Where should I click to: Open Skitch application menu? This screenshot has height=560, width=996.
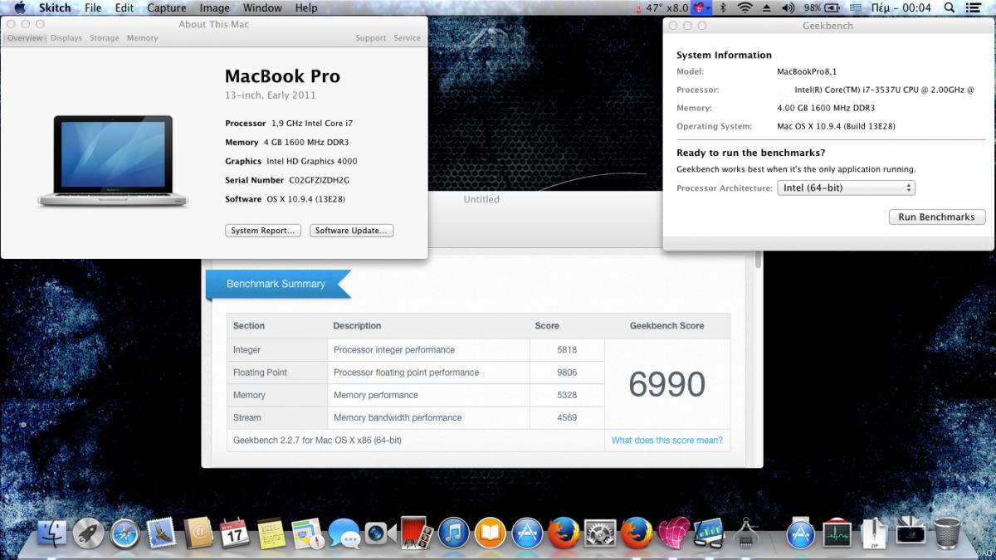(x=55, y=7)
